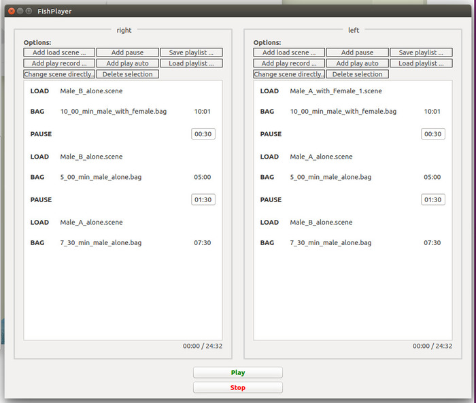Image resolution: width=476 pixels, height=403 pixels.
Task: Click Add play auto in left panel
Action: tap(357, 63)
